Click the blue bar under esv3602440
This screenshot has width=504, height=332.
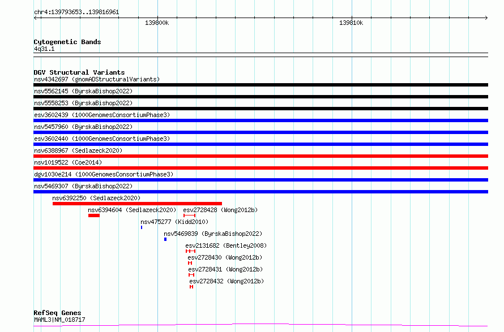click(260, 144)
